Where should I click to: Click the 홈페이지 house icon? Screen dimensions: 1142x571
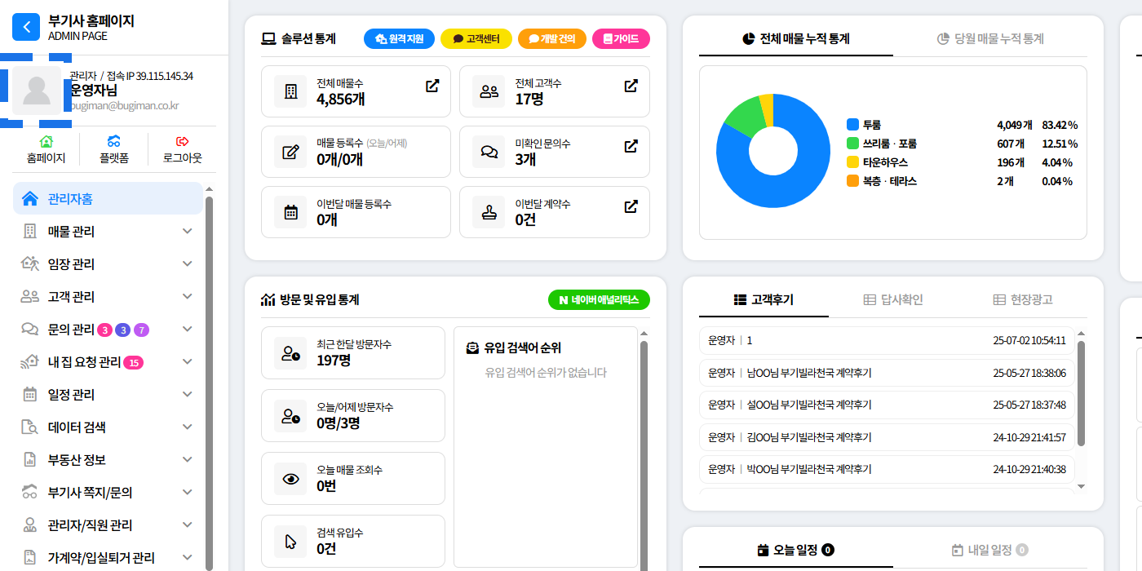coord(46,142)
